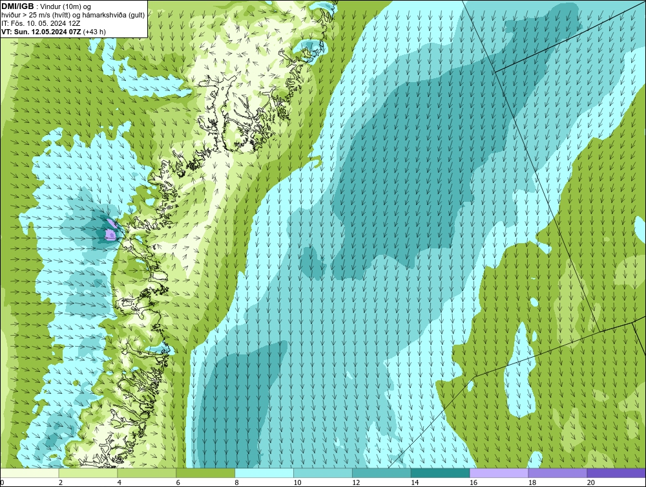Image resolution: width=646 pixels, height=487 pixels.
Task: Click the scale label '10'
Action: [x=297, y=482]
